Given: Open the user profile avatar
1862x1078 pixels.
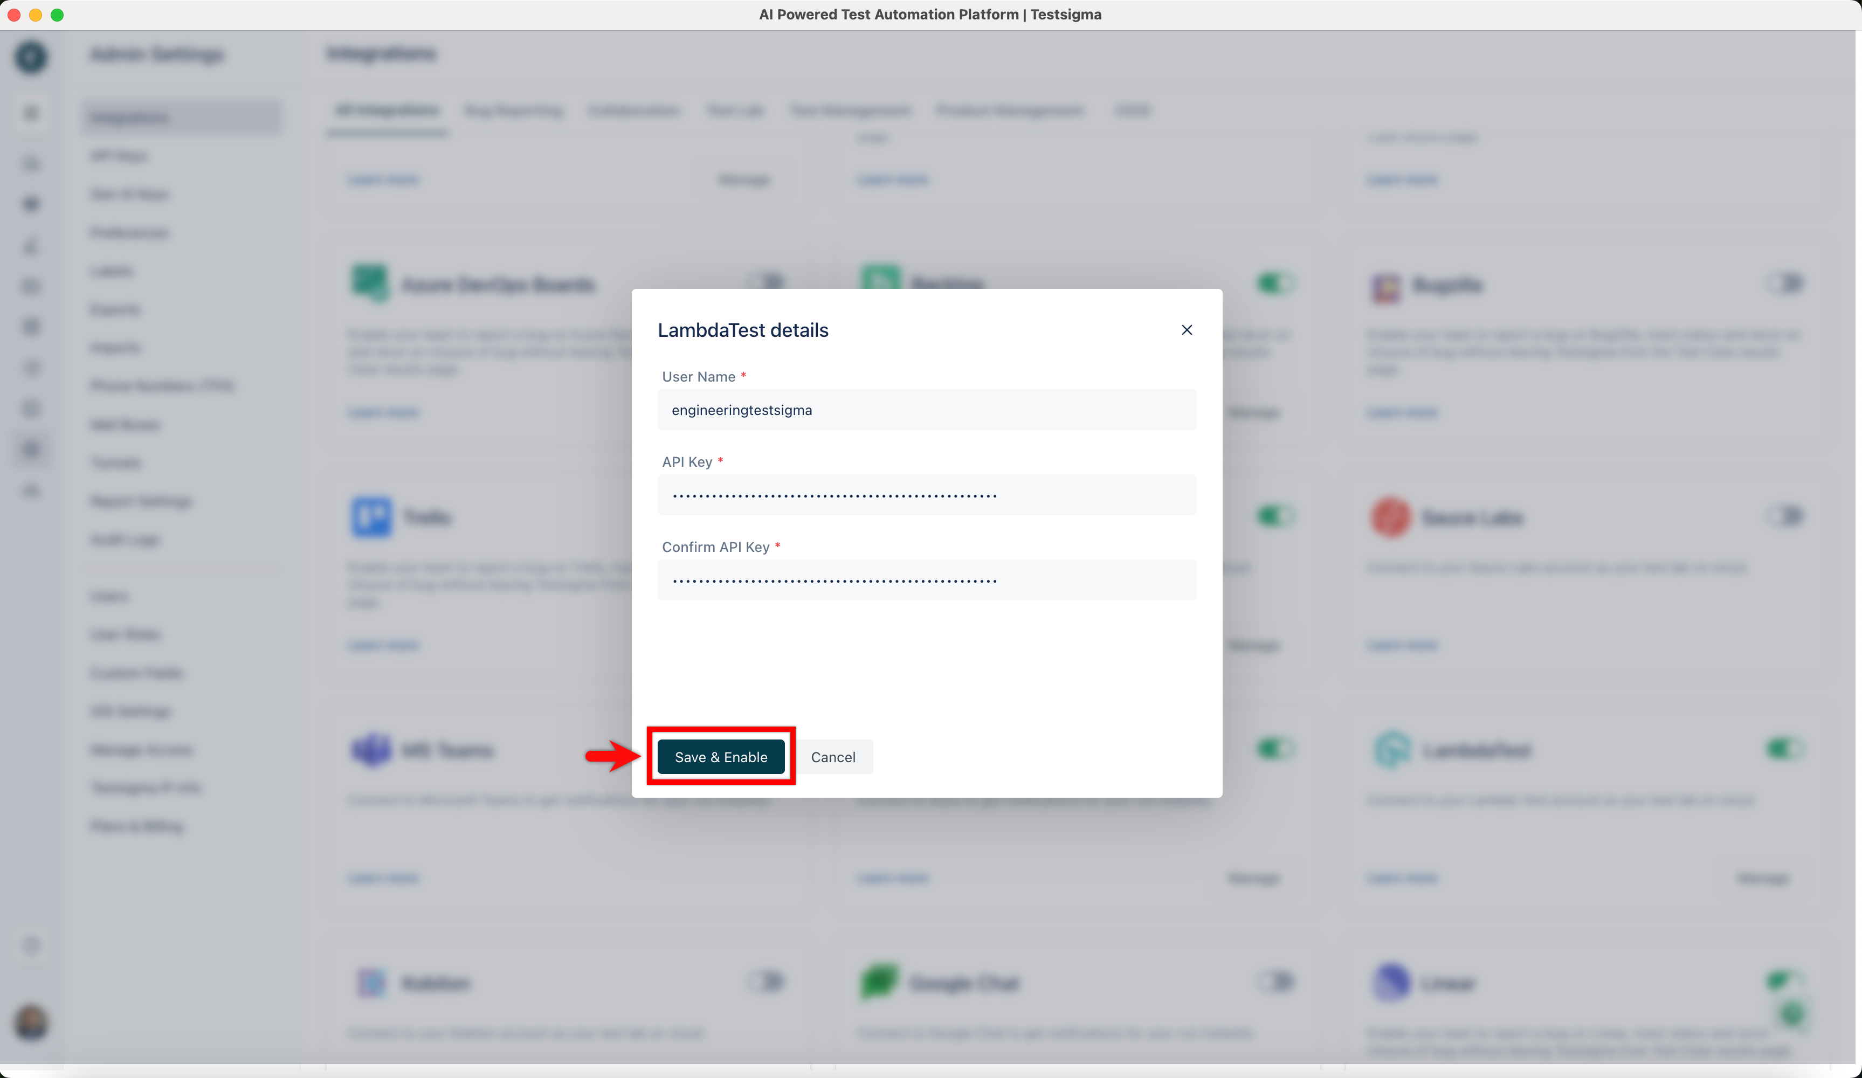Looking at the screenshot, I should point(31,1022).
